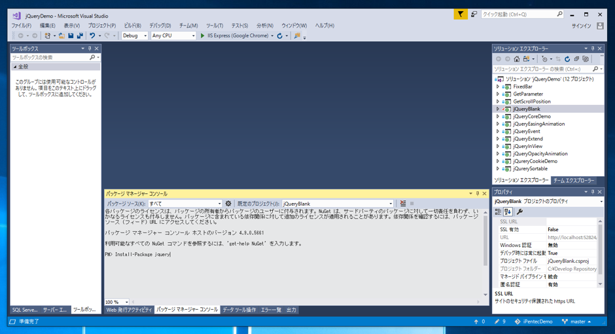Open the Debug configuration dropdown
Viewport: 615px width, 334px height.
click(135, 36)
